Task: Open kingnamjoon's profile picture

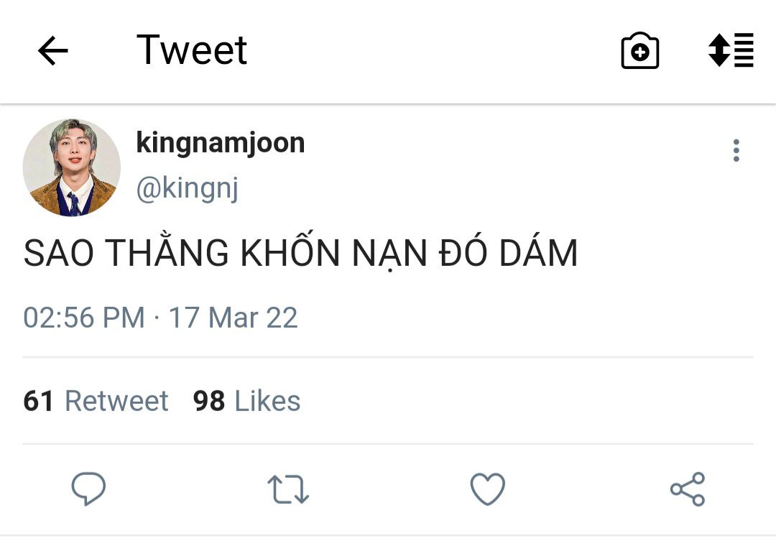Action: tap(71, 167)
